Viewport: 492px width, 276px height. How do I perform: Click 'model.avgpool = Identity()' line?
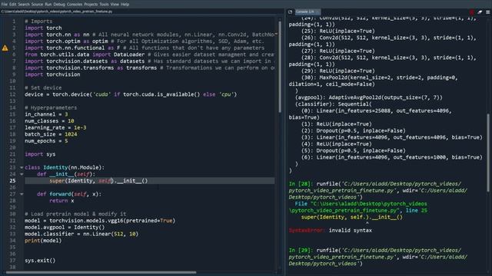(x=65, y=227)
